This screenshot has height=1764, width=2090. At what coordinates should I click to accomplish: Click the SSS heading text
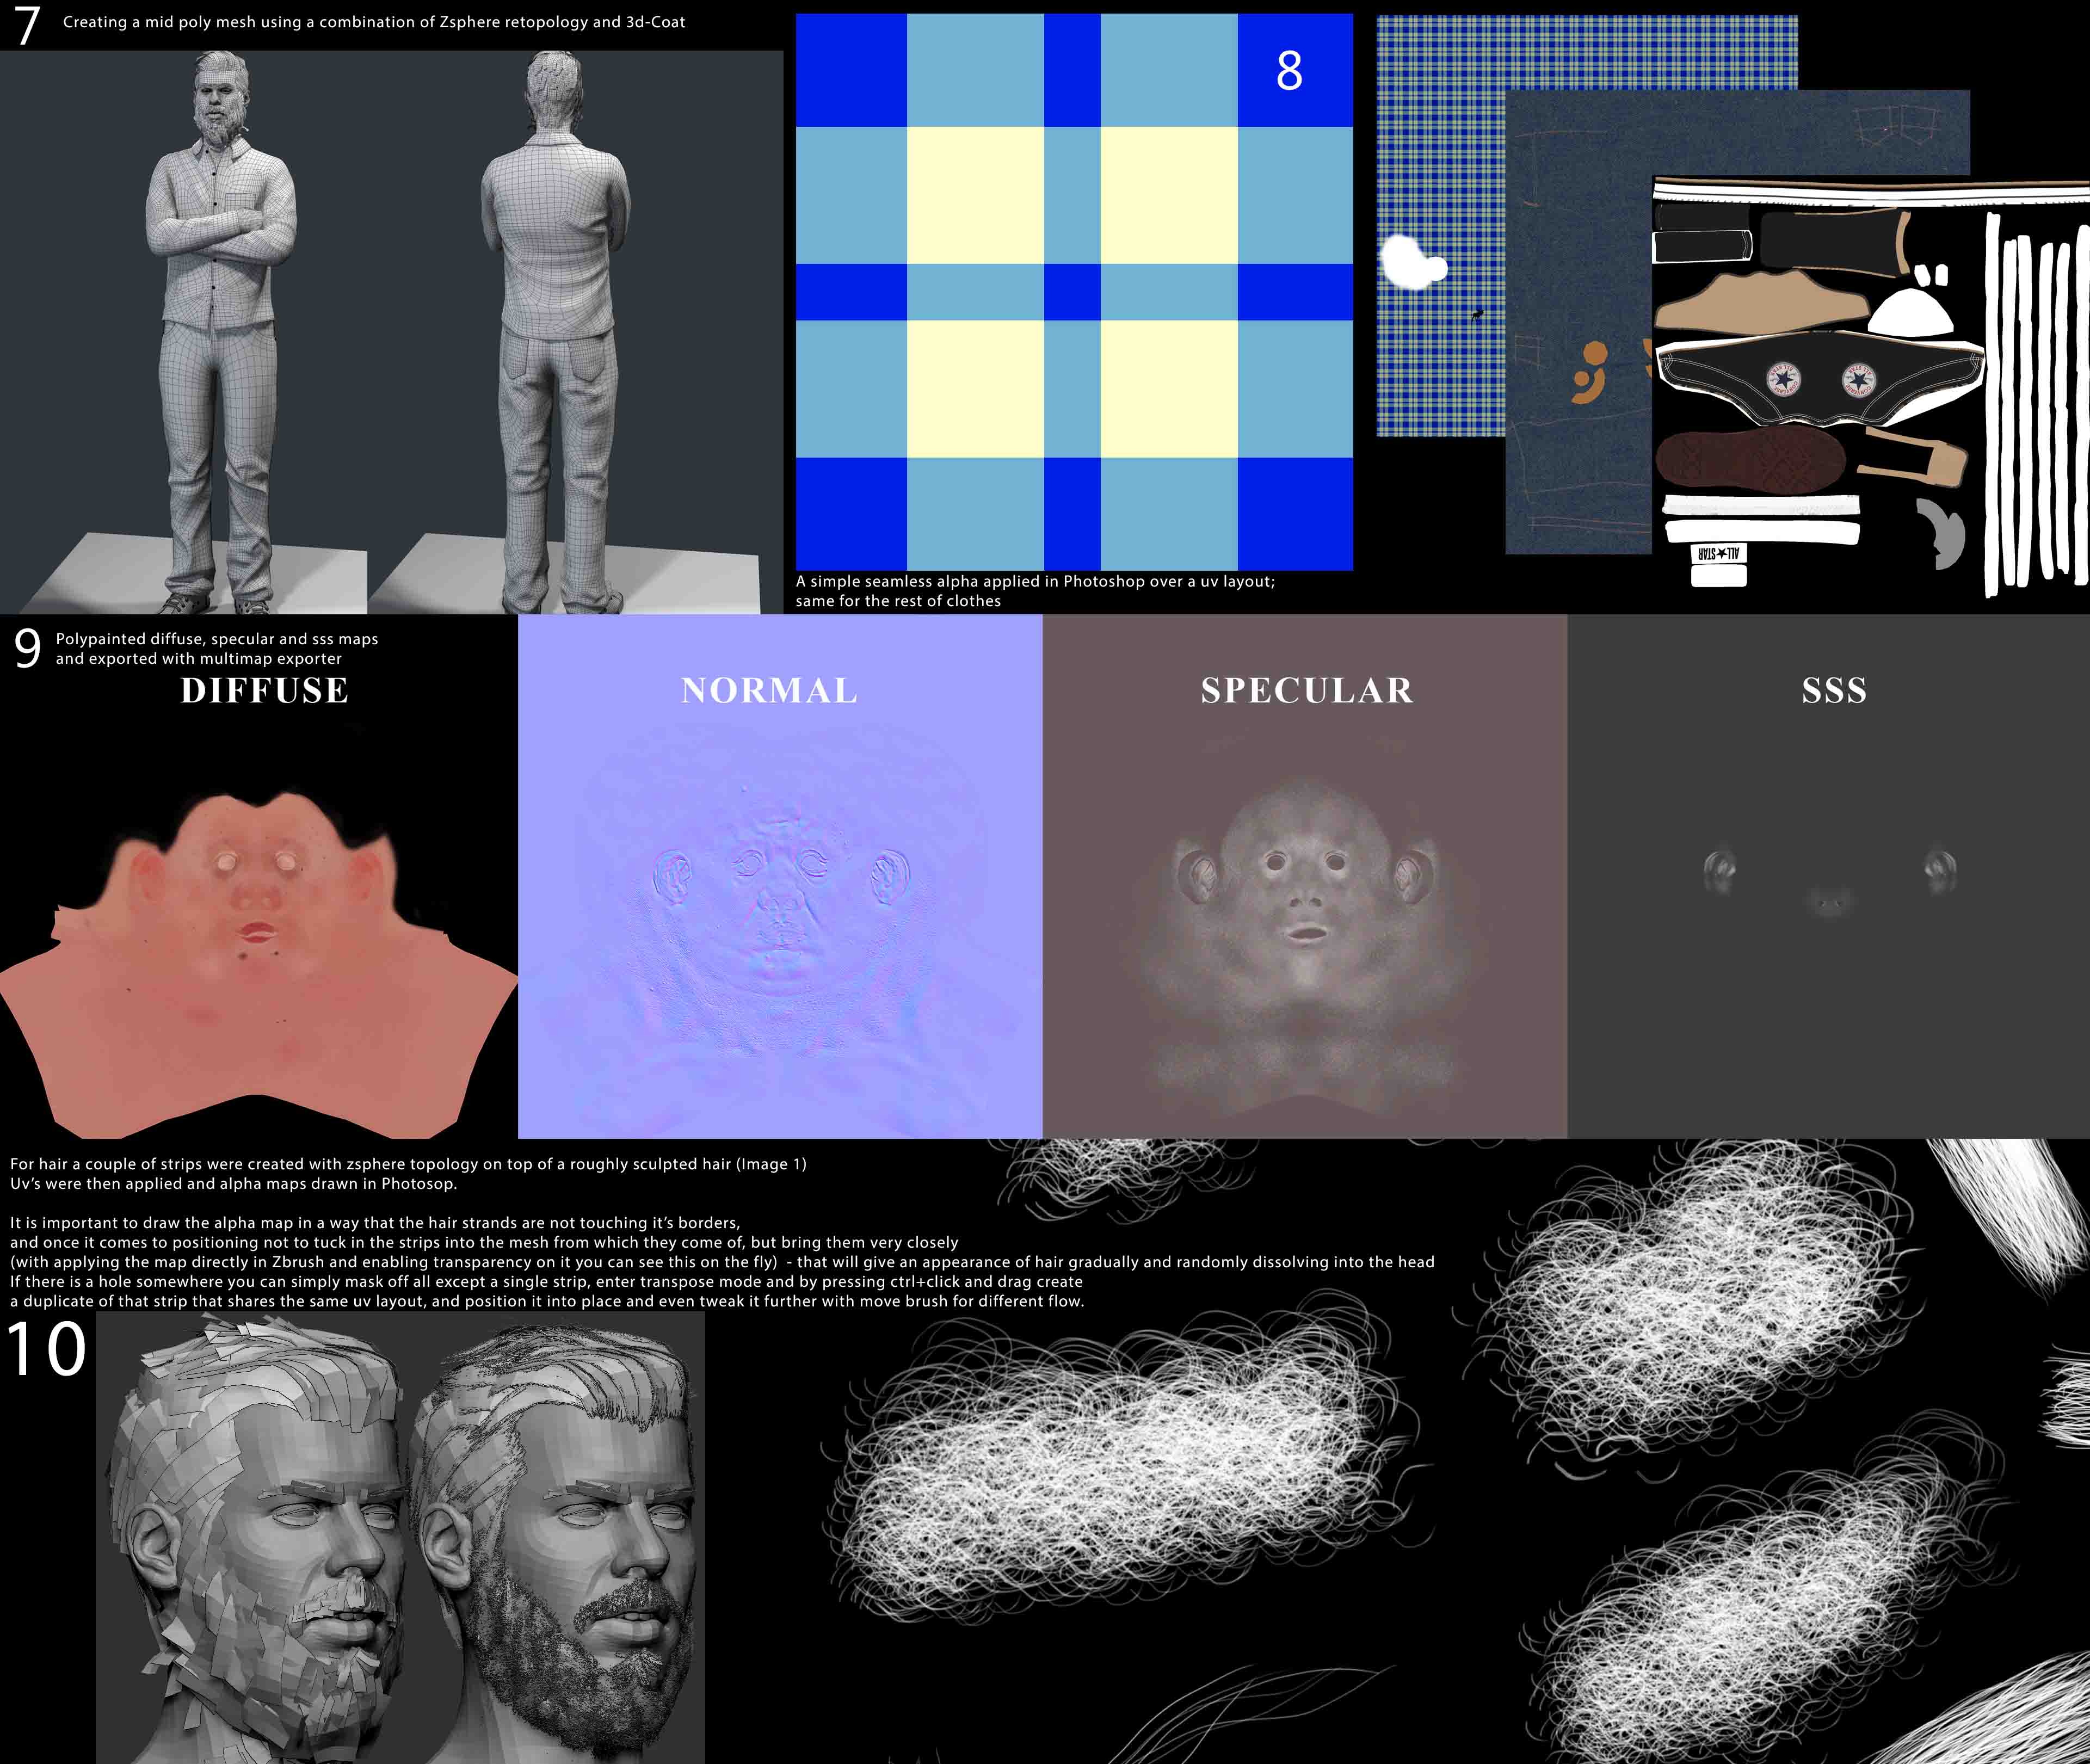pyautogui.click(x=1834, y=691)
